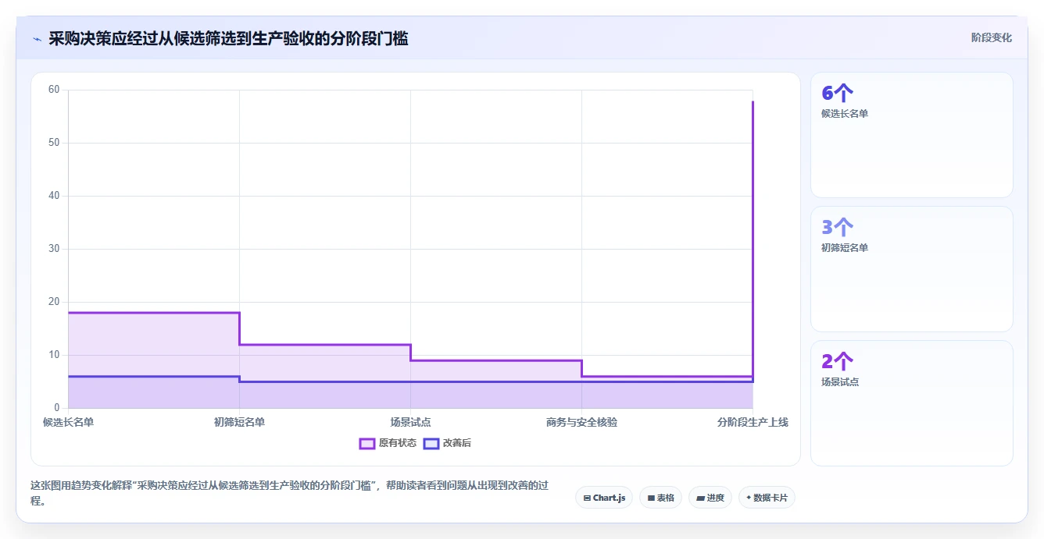The height and width of the screenshot is (539, 1044).
Task: Click x-axis label 初筛短名单
Action: [239, 422]
